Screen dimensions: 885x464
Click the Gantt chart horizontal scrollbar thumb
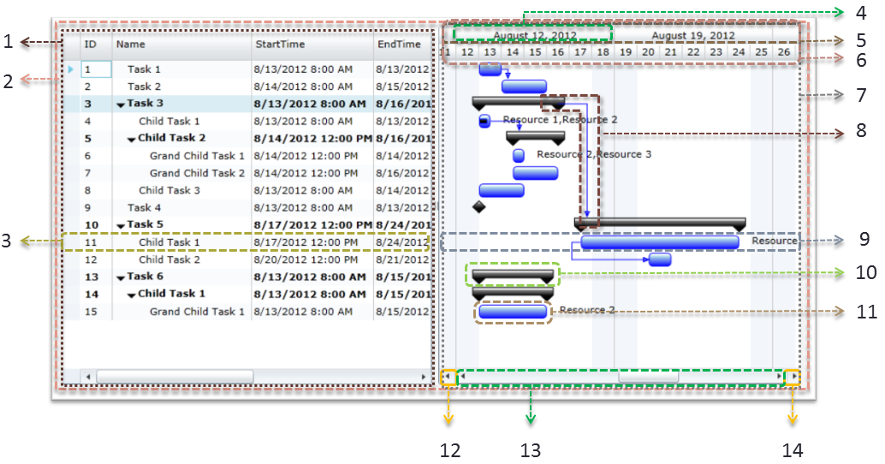(x=647, y=377)
